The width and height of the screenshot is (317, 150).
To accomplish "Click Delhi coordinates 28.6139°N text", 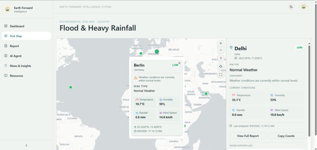I will coord(250,59).
